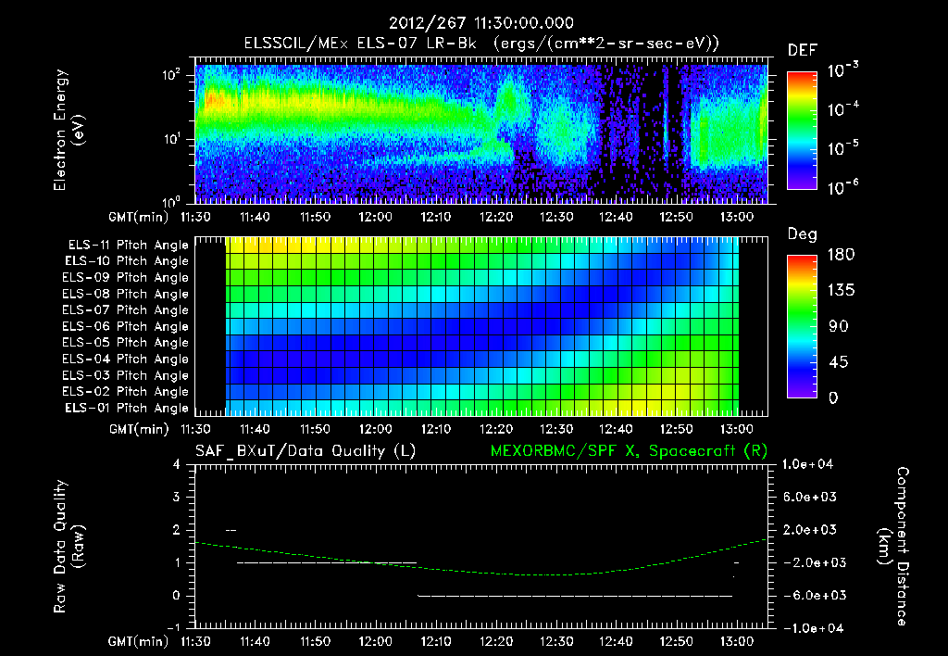Viewport: 948px width, 656px height.
Task: Click the GMT(min) label under data quality panel
Action: click(139, 642)
